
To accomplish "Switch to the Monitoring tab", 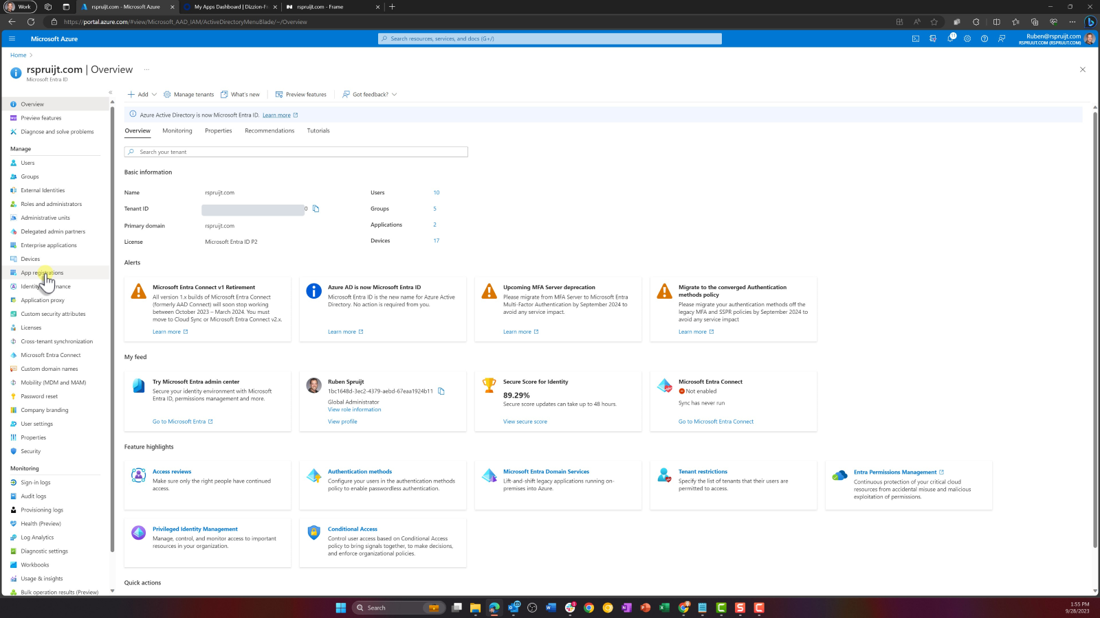I will 177,130.
